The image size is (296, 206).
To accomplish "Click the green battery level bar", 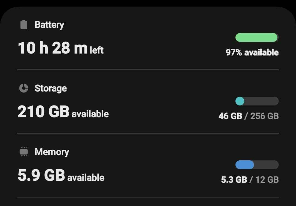I will (x=257, y=37).
